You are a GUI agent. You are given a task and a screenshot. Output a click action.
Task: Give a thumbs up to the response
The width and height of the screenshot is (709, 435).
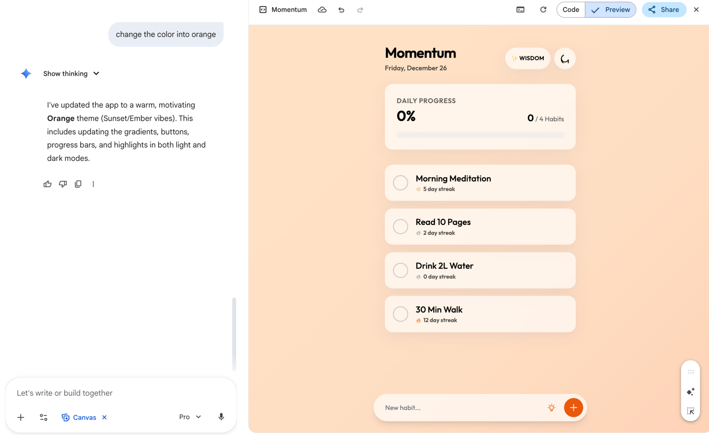pos(47,184)
